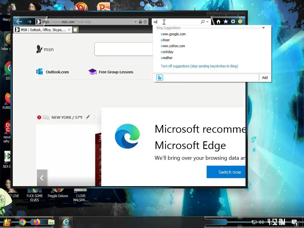Click in the browser search box

click(176, 22)
